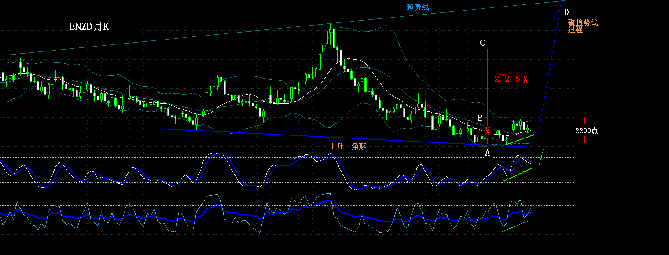Click the 2200点 measurement label
The height and width of the screenshot is (255, 669).
point(586,131)
